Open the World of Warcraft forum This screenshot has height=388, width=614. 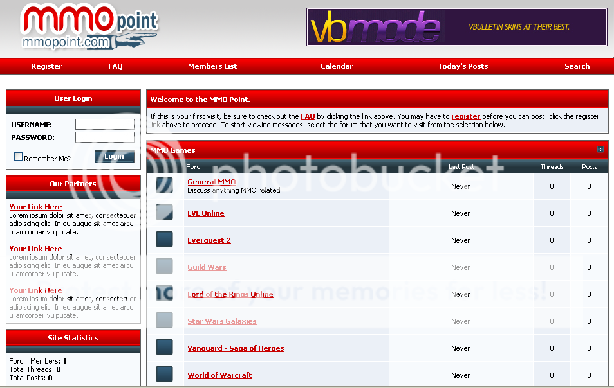[x=219, y=375]
